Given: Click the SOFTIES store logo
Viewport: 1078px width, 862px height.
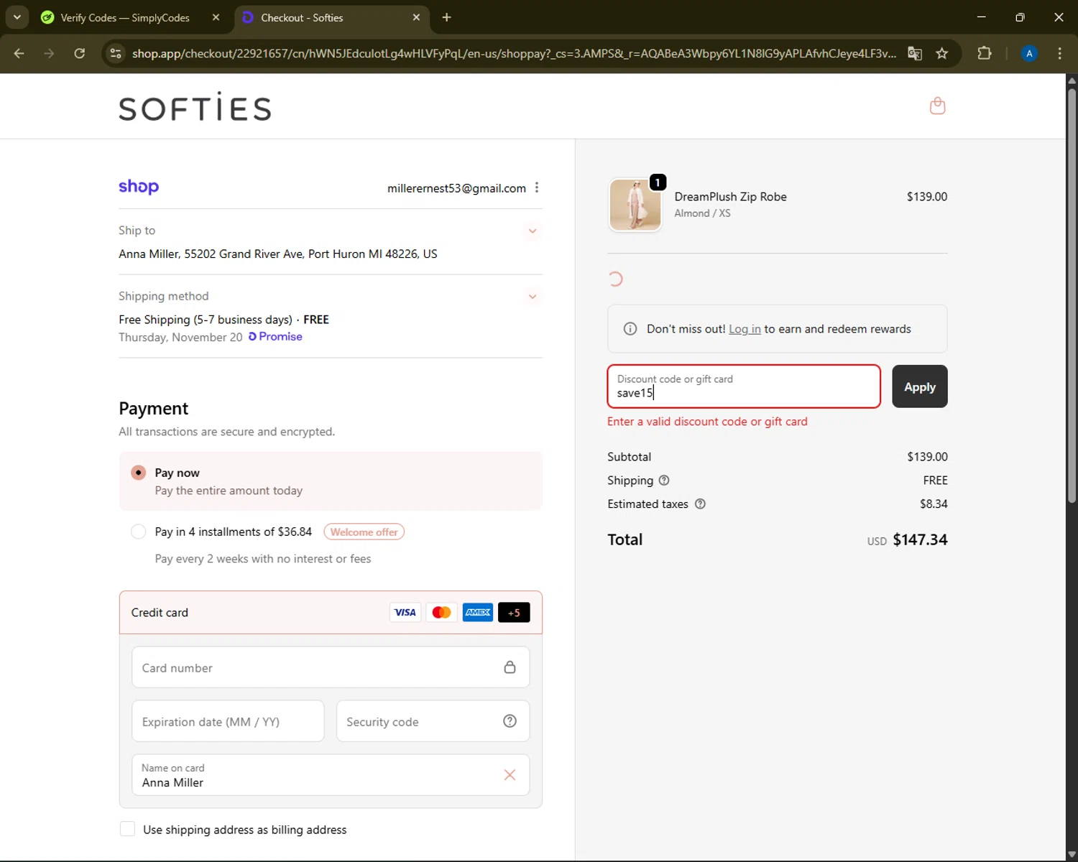Looking at the screenshot, I should 195,107.
